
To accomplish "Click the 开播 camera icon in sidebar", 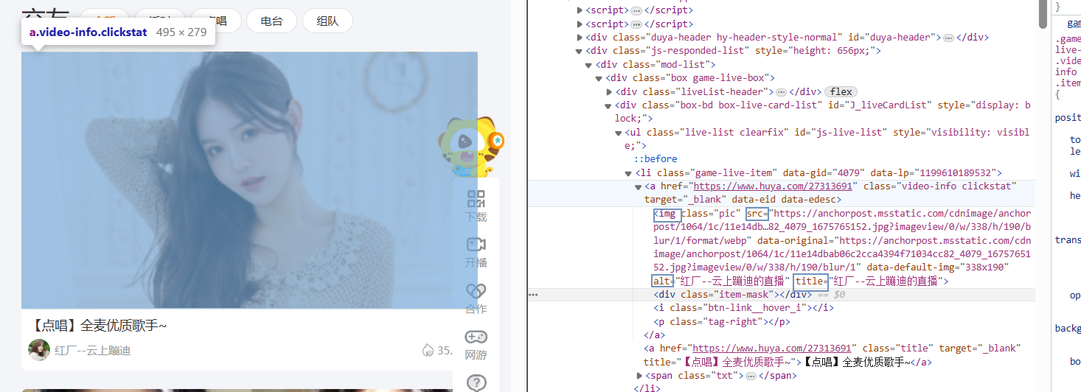I will pyautogui.click(x=476, y=245).
